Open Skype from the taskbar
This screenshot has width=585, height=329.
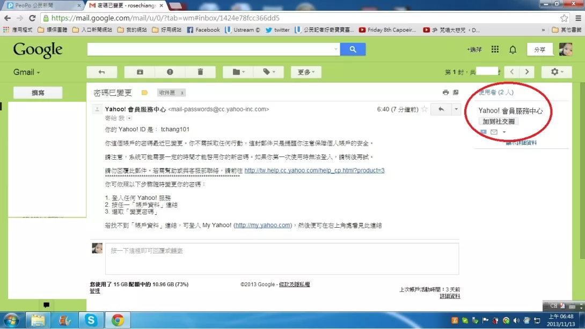[91, 320]
